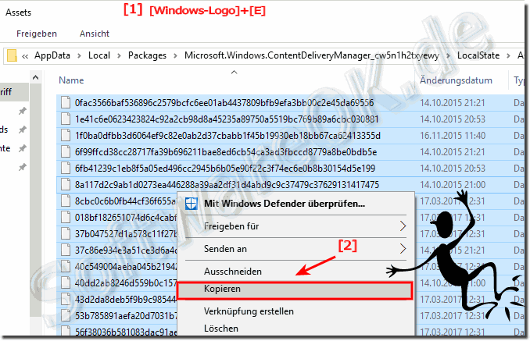530x341 pixels.
Task: Expand the dropdown arrow after AppData
Action: 79,55
